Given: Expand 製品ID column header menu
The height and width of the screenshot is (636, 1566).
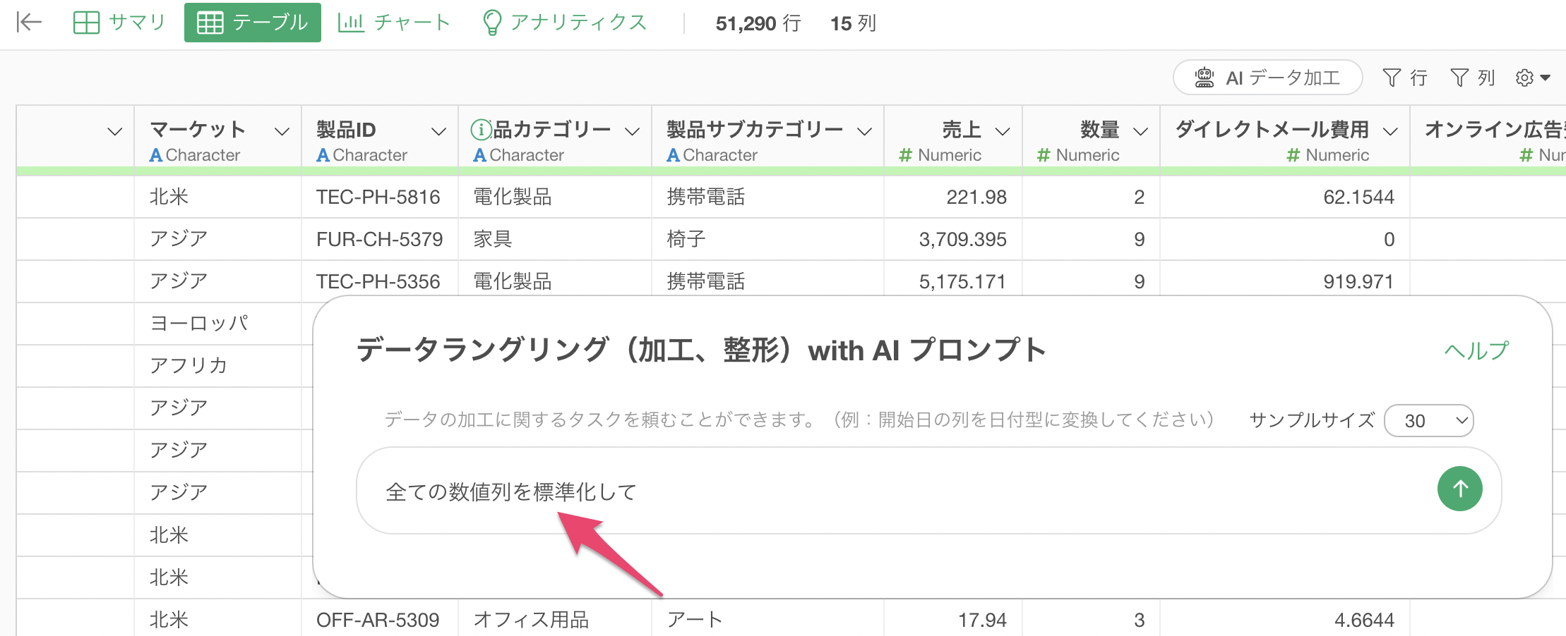Looking at the screenshot, I should 438,131.
